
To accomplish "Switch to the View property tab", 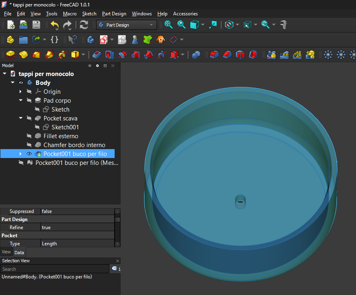I will click(6, 252).
